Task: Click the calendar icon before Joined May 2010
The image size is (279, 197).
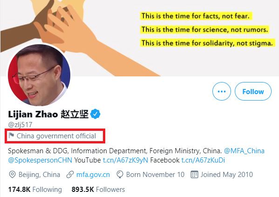Action: pyautogui.click(x=194, y=175)
